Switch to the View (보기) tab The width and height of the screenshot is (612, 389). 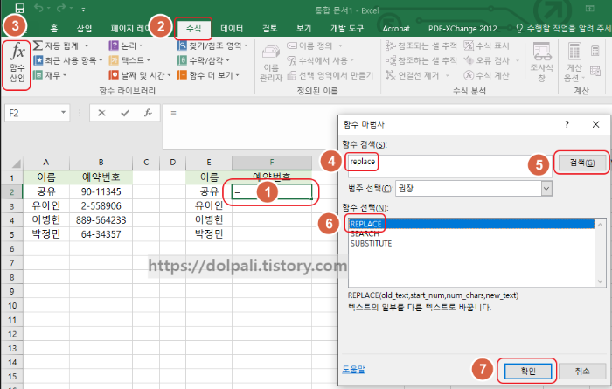(x=303, y=29)
